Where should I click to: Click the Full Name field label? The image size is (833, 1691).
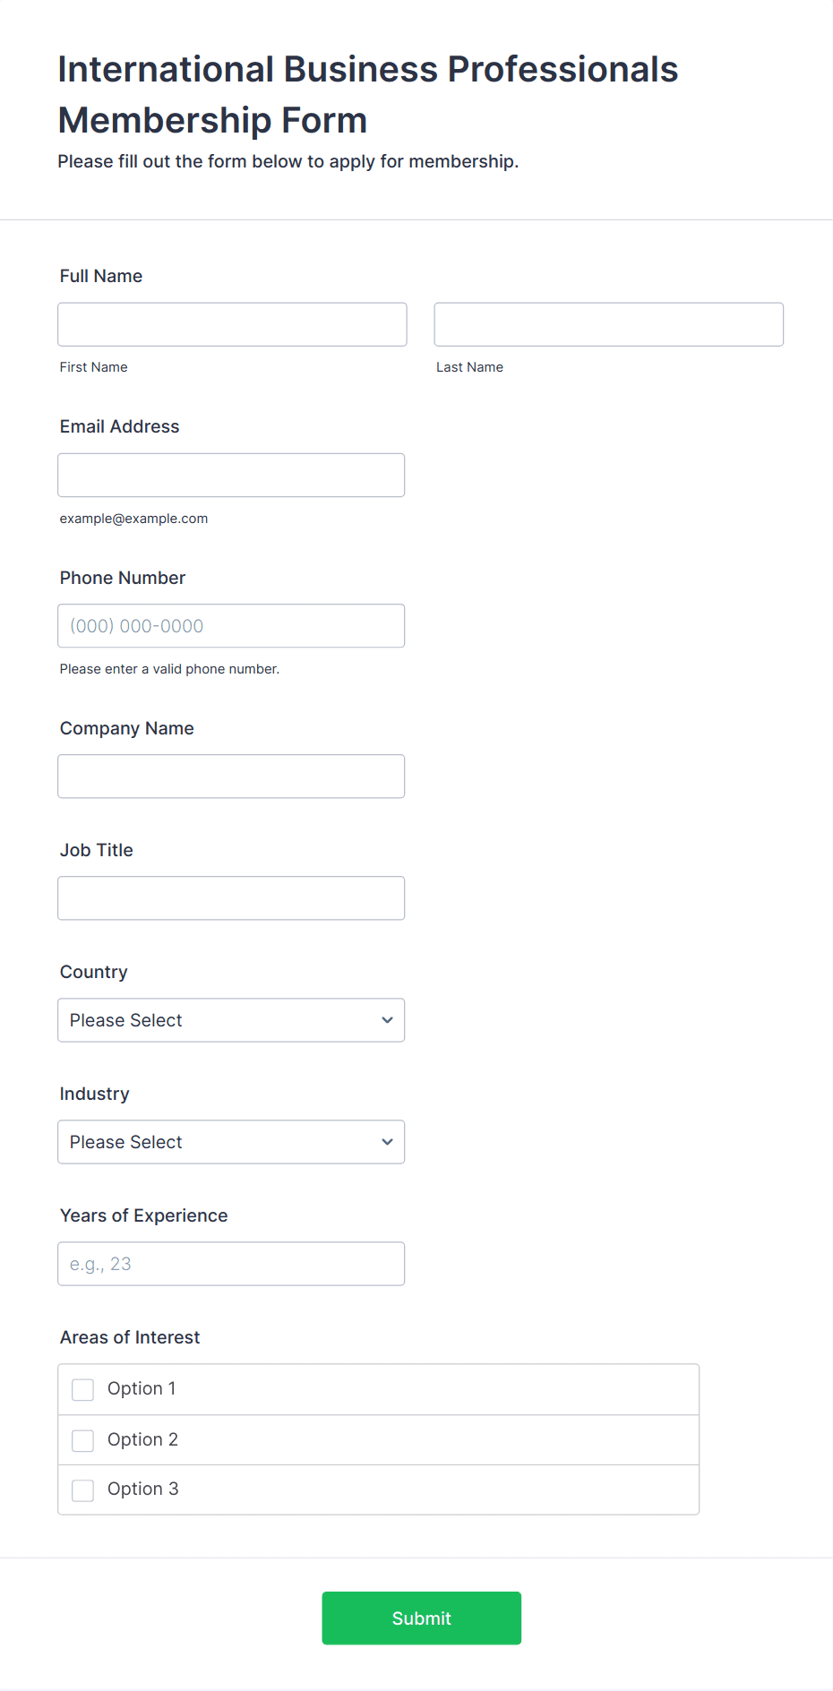tap(101, 276)
